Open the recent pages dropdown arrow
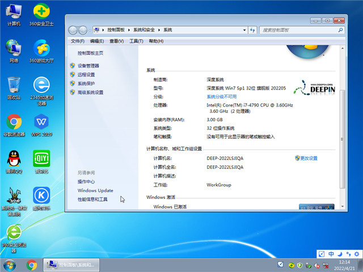 pyautogui.click(x=90, y=30)
